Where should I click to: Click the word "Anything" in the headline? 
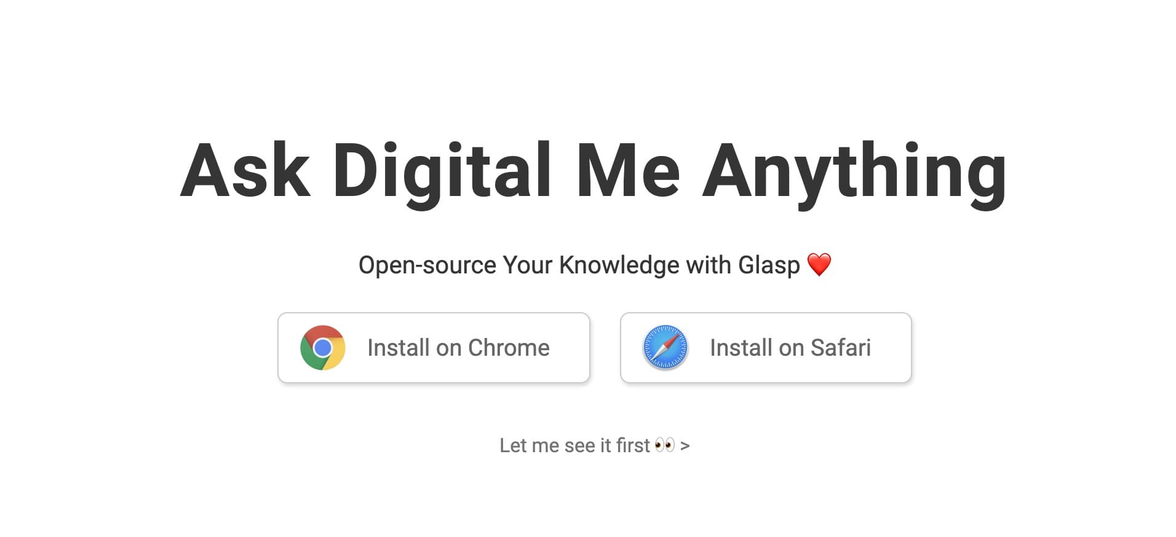[854, 171]
